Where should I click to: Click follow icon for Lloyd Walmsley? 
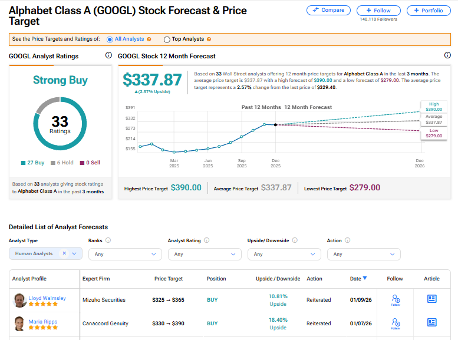(396, 301)
